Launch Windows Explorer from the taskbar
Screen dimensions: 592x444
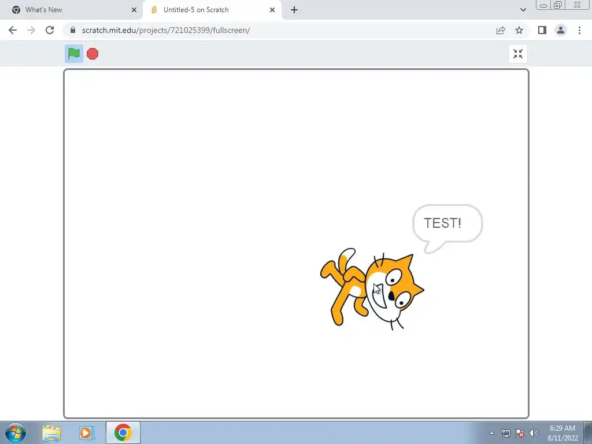click(x=51, y=433)
